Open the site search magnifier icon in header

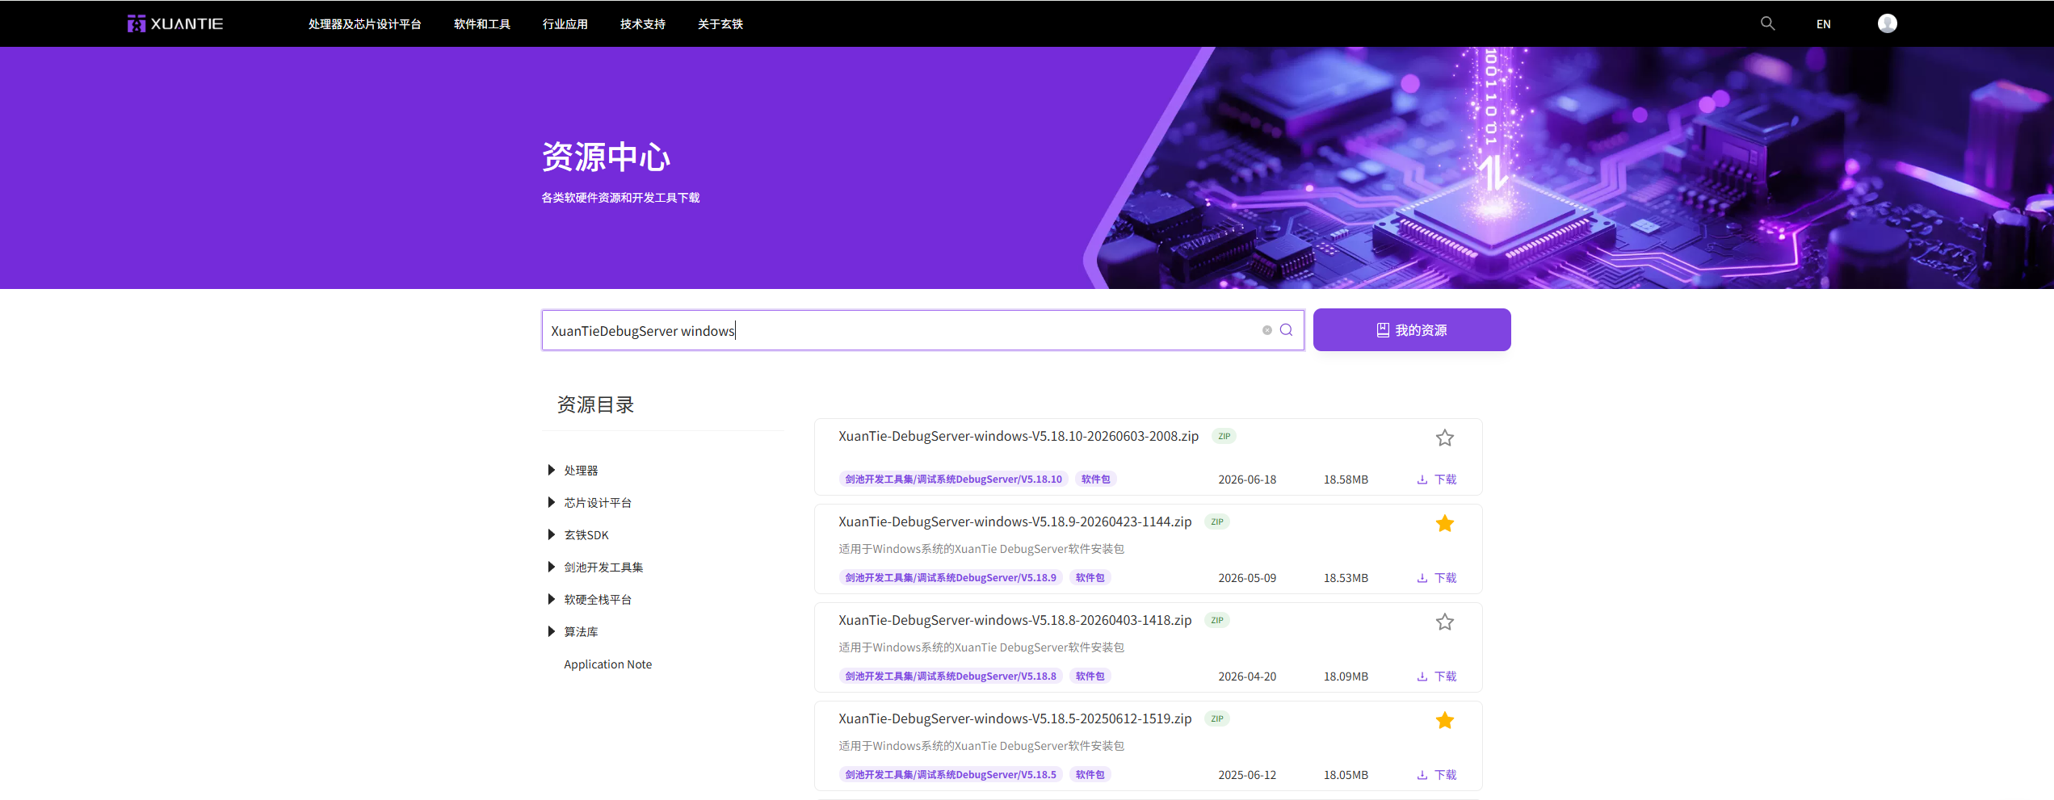coord(1767,23)
